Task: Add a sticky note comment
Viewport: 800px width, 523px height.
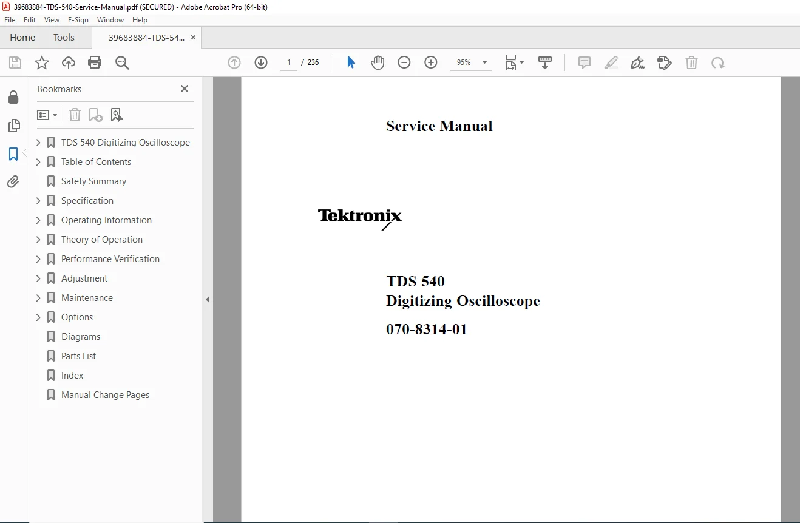Action: point(585,62)
